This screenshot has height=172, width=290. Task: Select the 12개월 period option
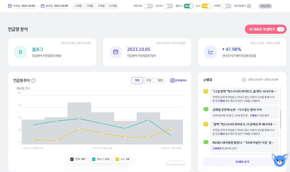[113, 6]
